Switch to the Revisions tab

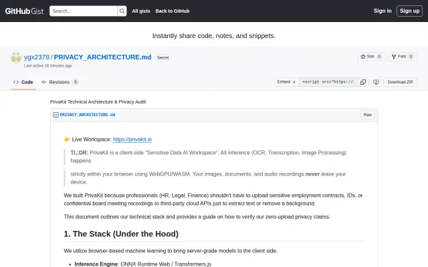click(x=60, y=82)
